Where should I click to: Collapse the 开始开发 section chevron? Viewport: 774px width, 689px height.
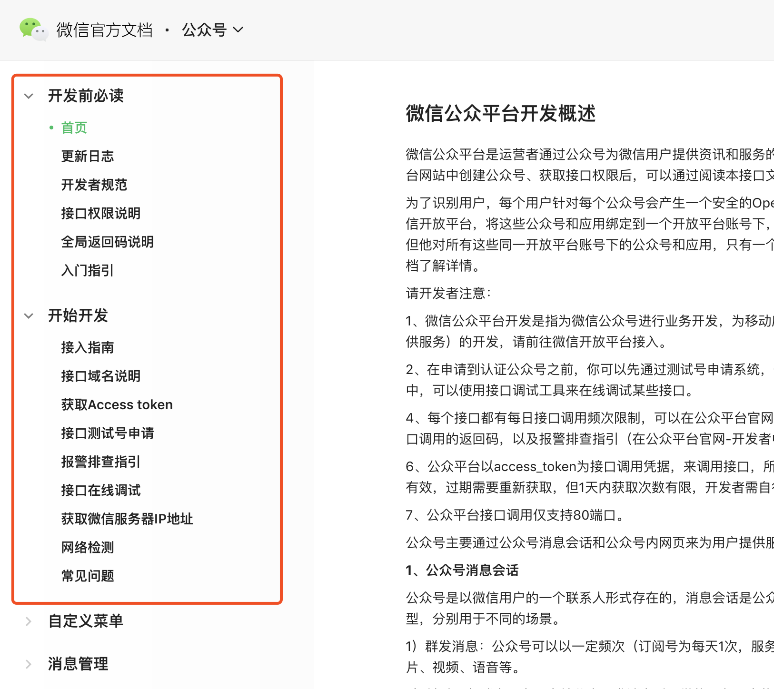29,316
